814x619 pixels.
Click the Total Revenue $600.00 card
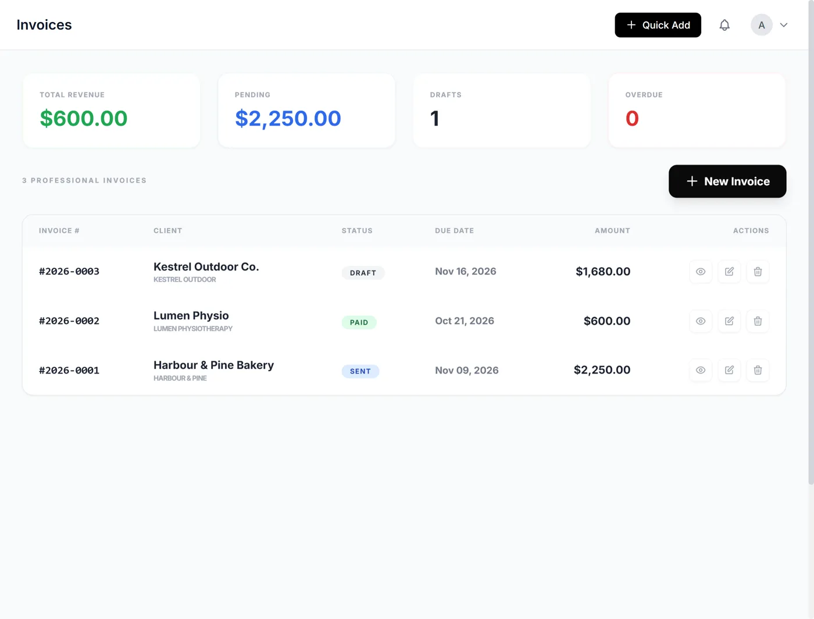click(112, 111)
